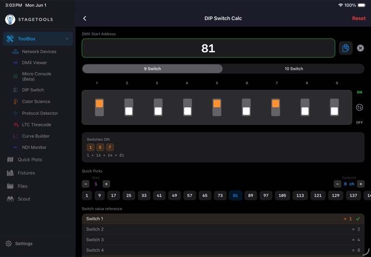Toggle DIP switch 6
Image resolution: width=371 pixels, height=257 pixels.
point(246,107)
